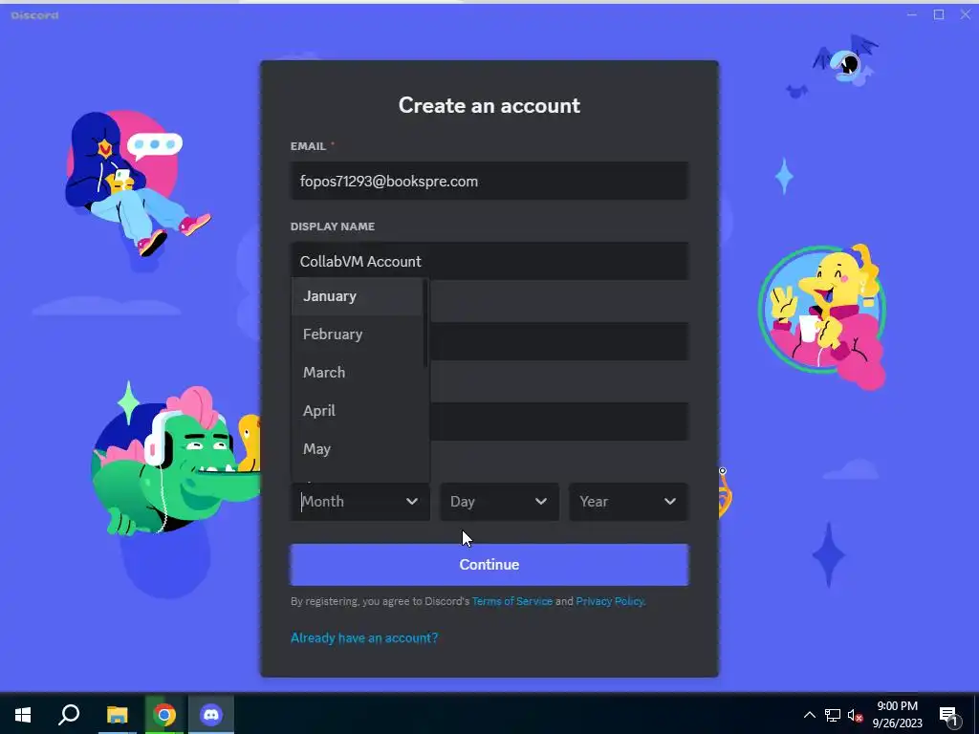Image resolution: width=979 pixels, height=734 pixels.
Task: Choose March in the month dropdown
Action: pyautogui.click(x=358, y=373)
